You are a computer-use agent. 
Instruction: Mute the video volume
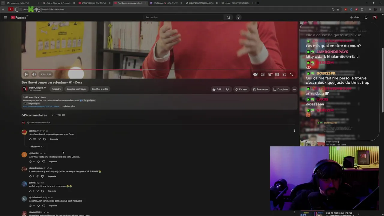(x=34, y=74)
